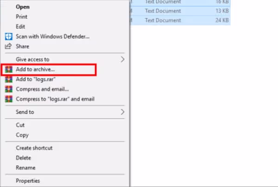
Task: Select Cut from the context menu
Action: [x=20, y=125]
